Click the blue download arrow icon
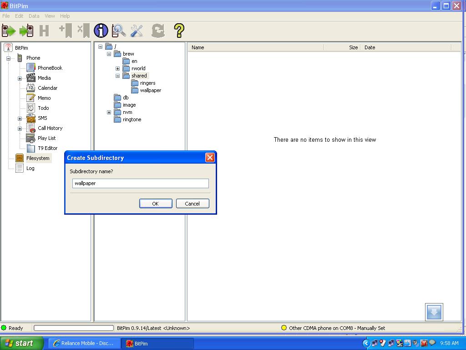Image resolution: width=466 pixels, height=350 pixels. pyautogui.click(x=434, y=312)
